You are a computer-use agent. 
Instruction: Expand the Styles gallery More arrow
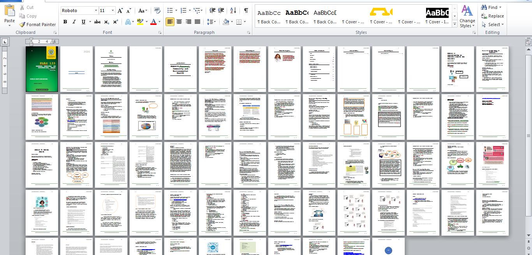454,24
